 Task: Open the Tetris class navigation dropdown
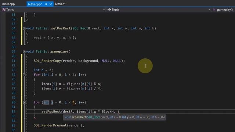(209, 10)
